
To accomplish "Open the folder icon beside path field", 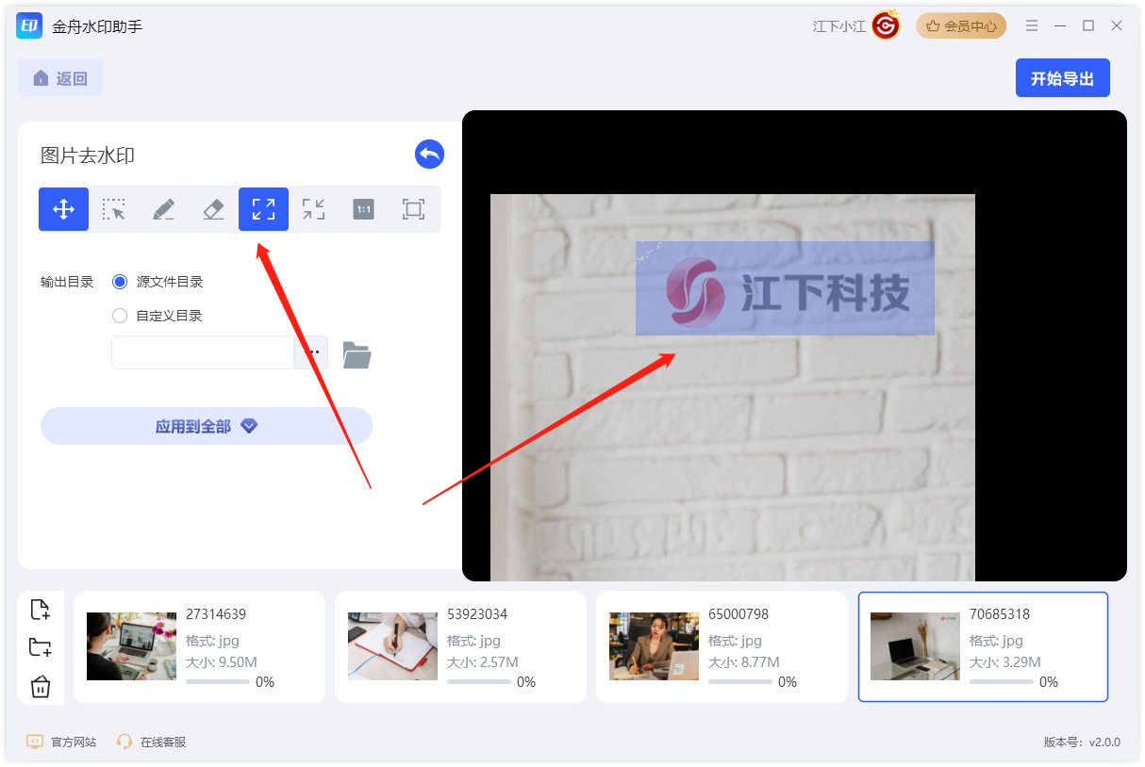I will pyautogui.click(x=357, y=354).
